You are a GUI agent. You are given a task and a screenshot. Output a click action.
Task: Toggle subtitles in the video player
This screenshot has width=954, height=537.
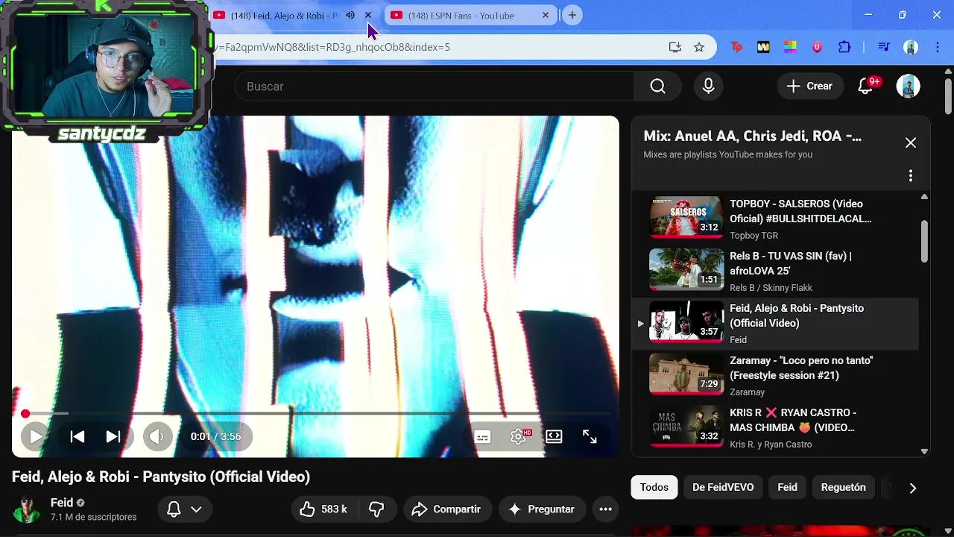pos(482,437)
